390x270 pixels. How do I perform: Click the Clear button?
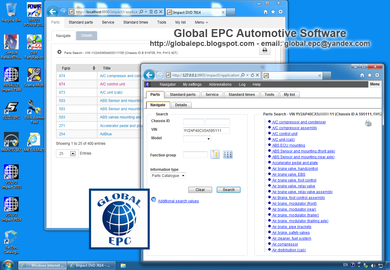200,190
